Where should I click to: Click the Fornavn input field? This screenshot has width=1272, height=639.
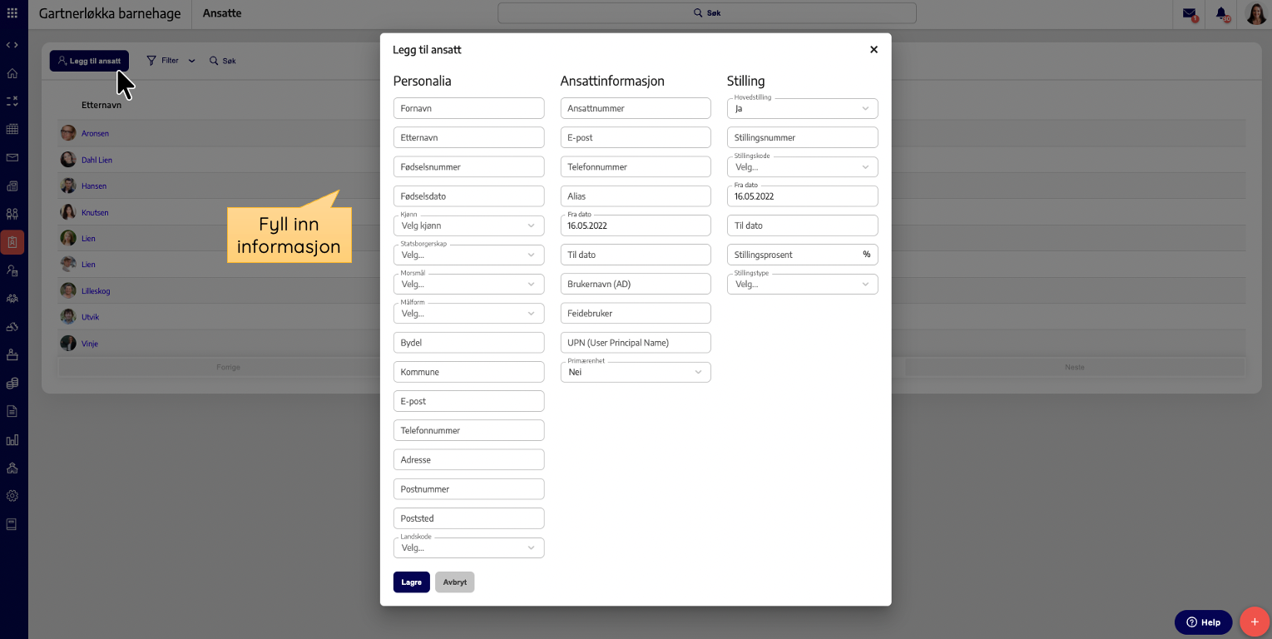pos(468,108)
